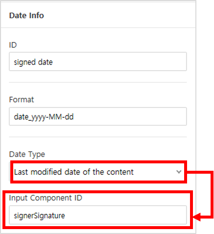214x234 pixels.
Task: Click the 'date_yyyy-MM-dd' format value
Action: click(x=44, y=117)
